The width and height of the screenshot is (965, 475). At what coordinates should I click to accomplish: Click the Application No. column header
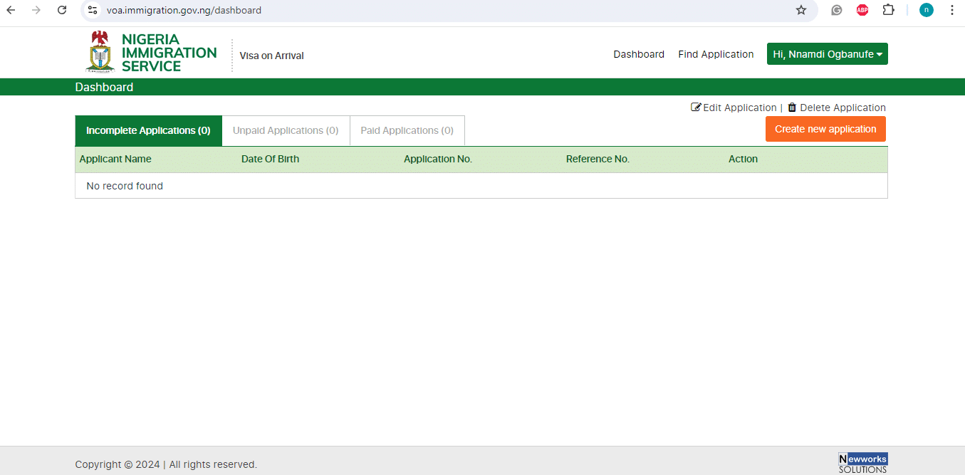pos(438,159)
